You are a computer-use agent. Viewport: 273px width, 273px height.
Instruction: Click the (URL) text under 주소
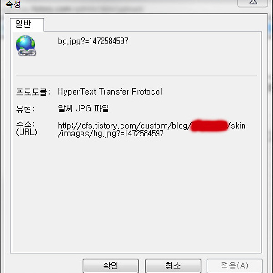[27, 132]
